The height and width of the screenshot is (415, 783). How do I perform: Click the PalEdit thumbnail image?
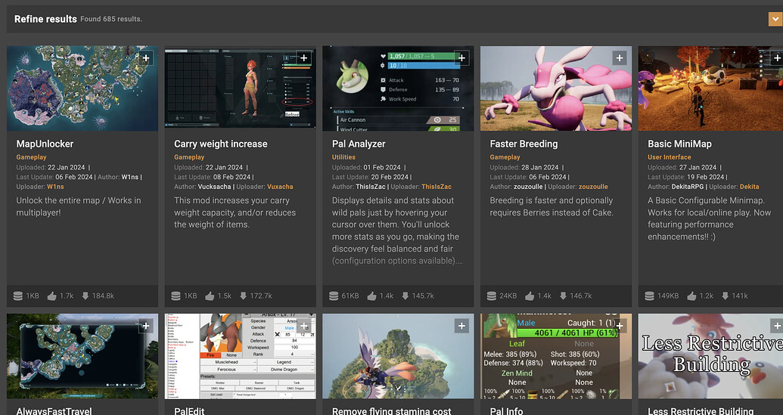pos(240,356)
